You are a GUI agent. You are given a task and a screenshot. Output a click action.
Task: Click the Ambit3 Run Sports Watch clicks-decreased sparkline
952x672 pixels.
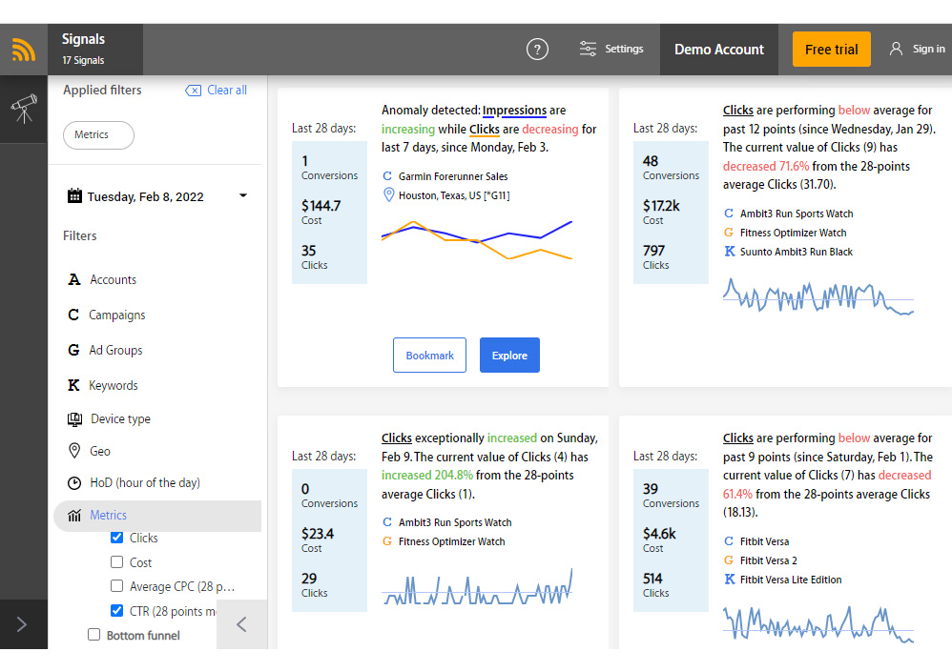click(817, 296)
